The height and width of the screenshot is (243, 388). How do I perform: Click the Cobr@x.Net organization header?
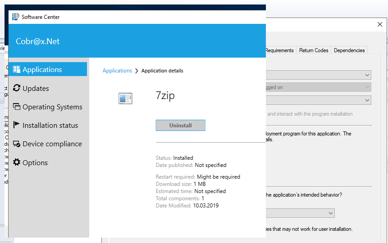coord(37,41)
